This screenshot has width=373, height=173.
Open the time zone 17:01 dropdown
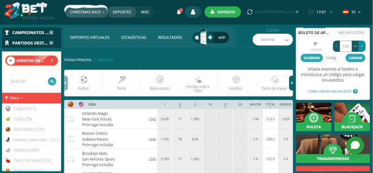(331, 12)
